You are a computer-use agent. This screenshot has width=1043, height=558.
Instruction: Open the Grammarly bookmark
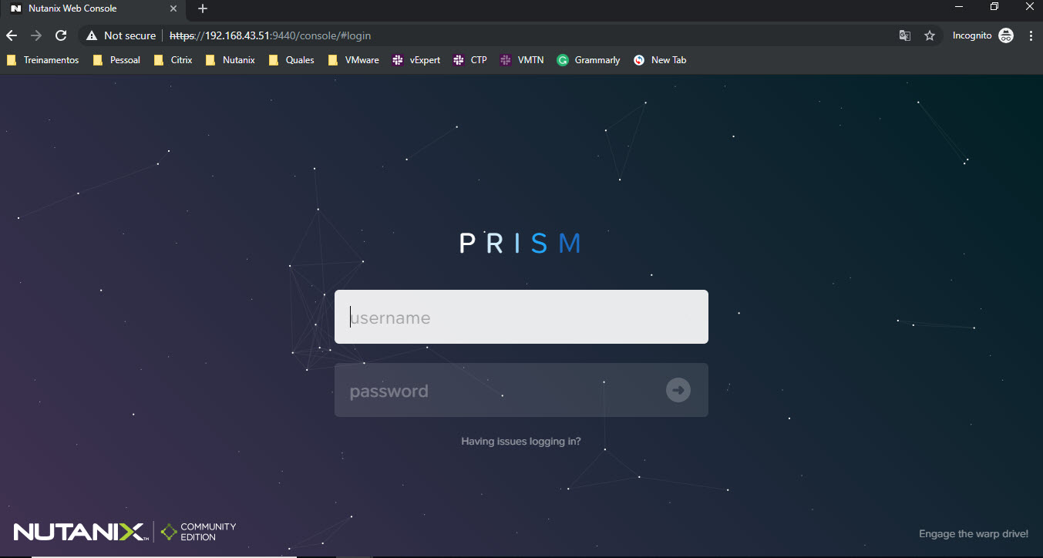click(x=589, y=60)
